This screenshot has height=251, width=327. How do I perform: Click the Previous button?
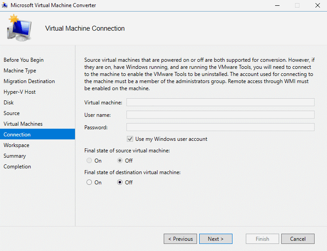pos(180,239)
